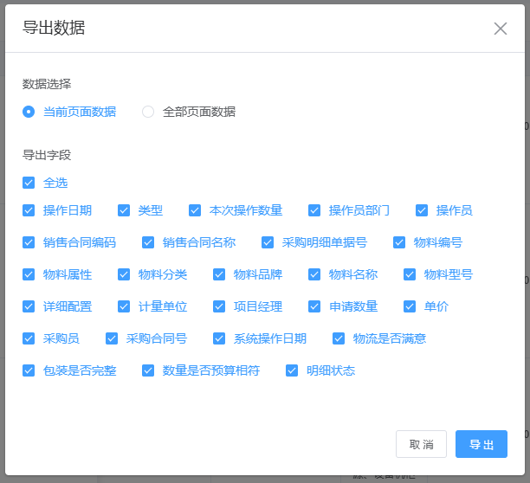Uncheck 采购明细单据号 field
Screen dimensions: 530x483
(268, 242)
